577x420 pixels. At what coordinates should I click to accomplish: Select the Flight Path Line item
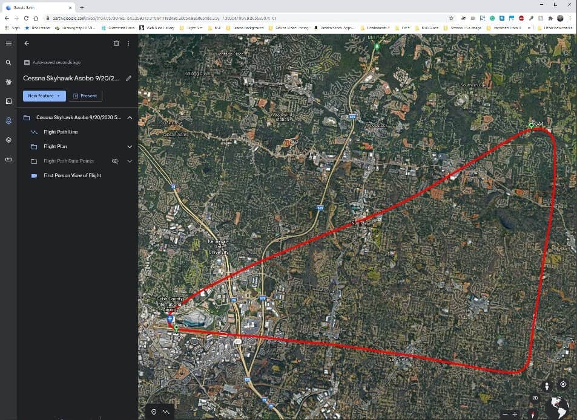61,132
